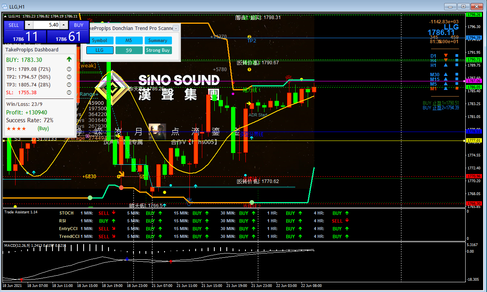Click the clock icon next to TP3
This screenshot has height=292, width=487.
pos(69,85)
